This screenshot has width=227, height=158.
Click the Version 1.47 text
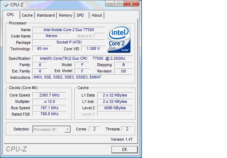tap(122, 139)
